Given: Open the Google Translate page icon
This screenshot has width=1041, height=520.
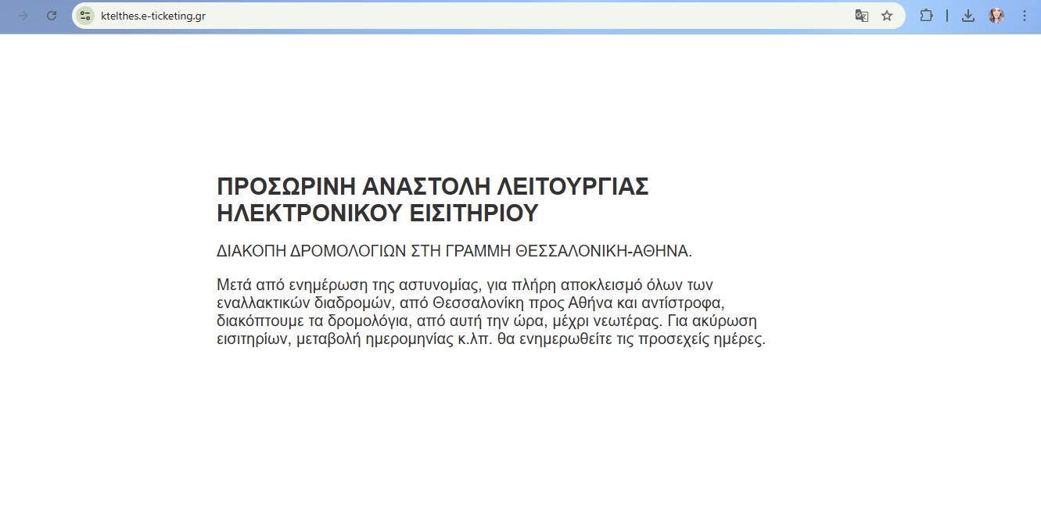Looking at the screenshot, I should coord(861,16).
